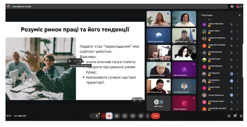Viewport: 247px width, 127px height.
Task: Expand video settings arrow beside the camera
Action: point(103,116)
